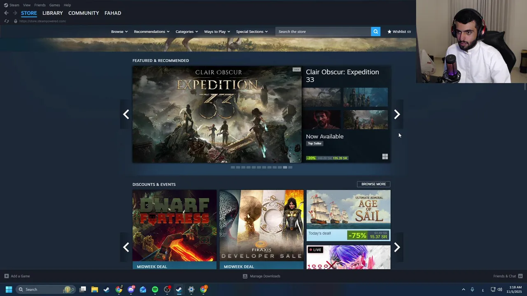Open Dwarf Fortress midweek deal tile
The image size is (527, 296).
pos(175,229)
